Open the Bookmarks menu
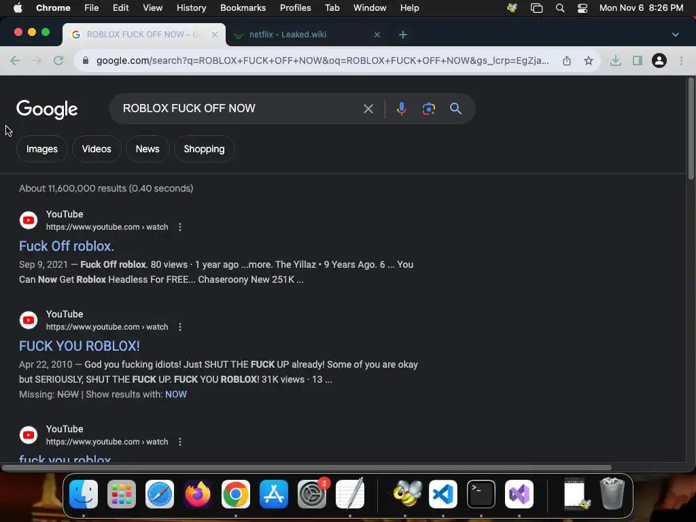 243,8
